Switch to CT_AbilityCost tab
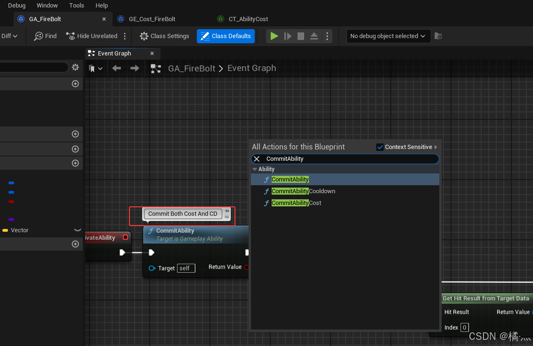The image size is (533, 346). [248, 19]
